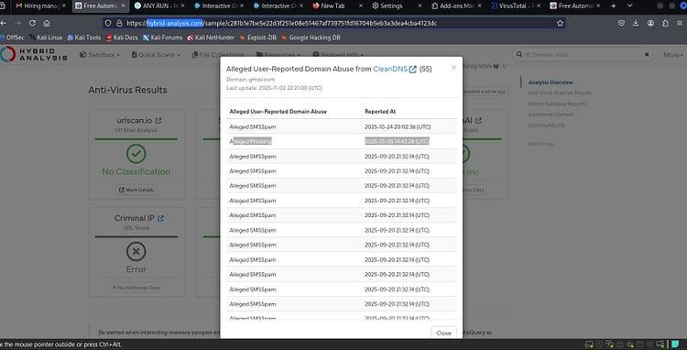687x350 pixels.
Task: Jump to Anti-Virus Scanner Results section
Action: click(x=560, y=93)
